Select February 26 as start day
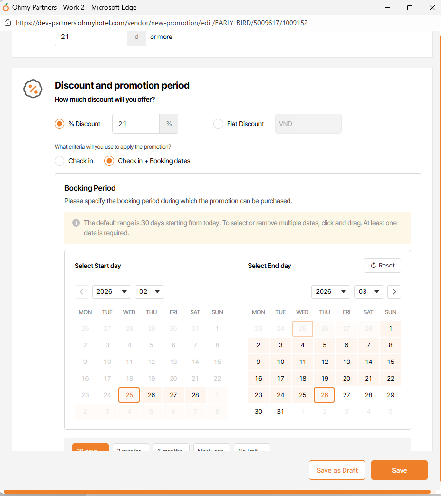 tap(152, 395)
